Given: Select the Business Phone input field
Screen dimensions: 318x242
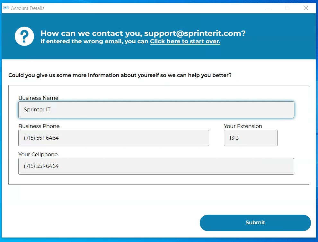Looking at the screenshot, I should (x=114, y=138).
